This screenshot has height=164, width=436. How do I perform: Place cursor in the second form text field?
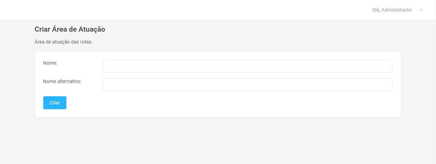(x=247, y=84)
